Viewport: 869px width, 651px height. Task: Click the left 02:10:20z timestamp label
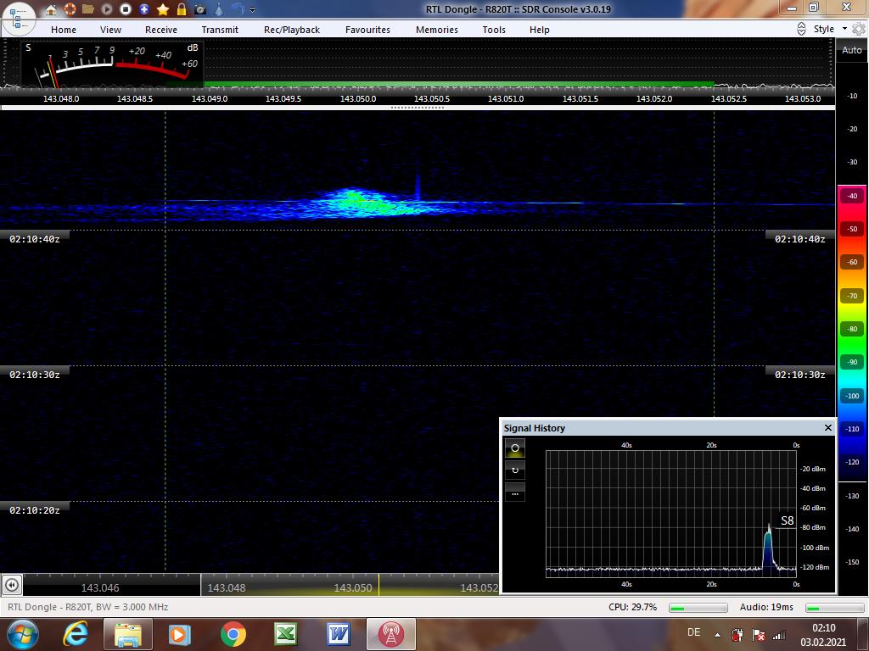click(34, 510)
